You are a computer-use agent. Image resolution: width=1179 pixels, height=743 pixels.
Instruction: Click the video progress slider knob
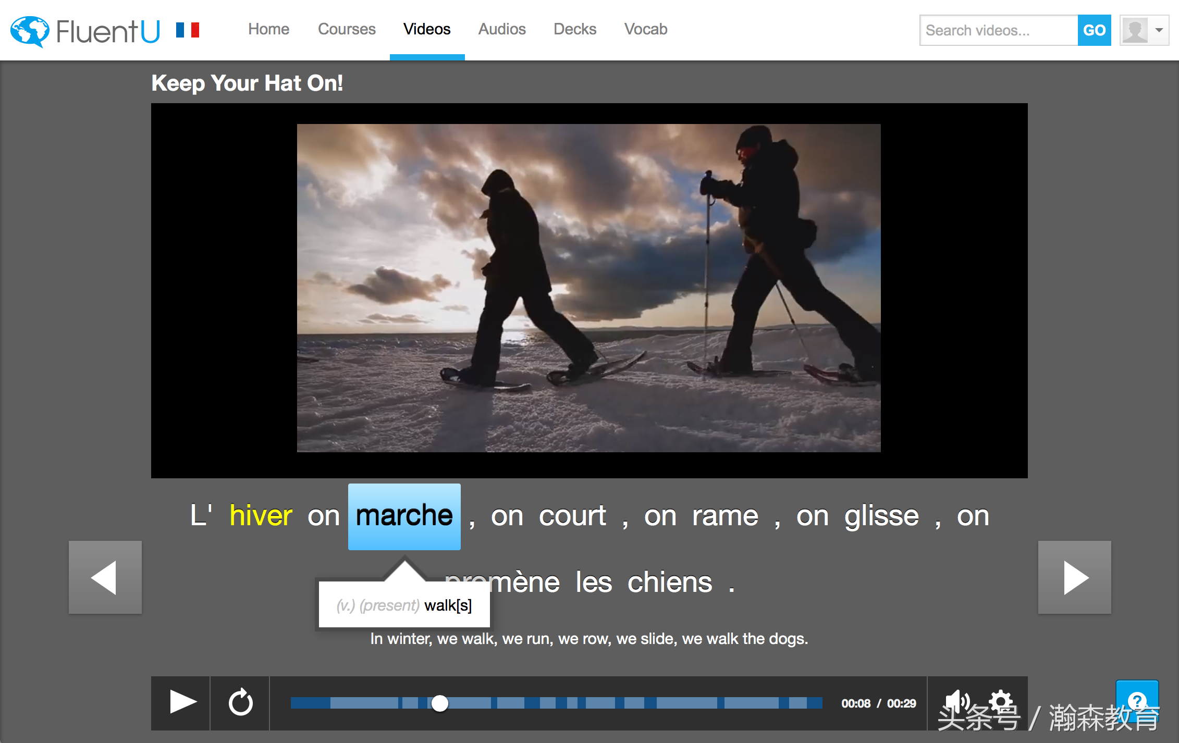tap(440, 703)
